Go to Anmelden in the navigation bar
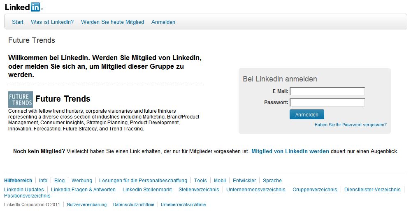This screenshot has width=411, height=216. click(x=163, y=22)
